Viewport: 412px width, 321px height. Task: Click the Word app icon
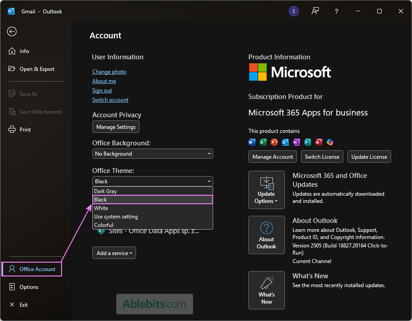[252, 142]
